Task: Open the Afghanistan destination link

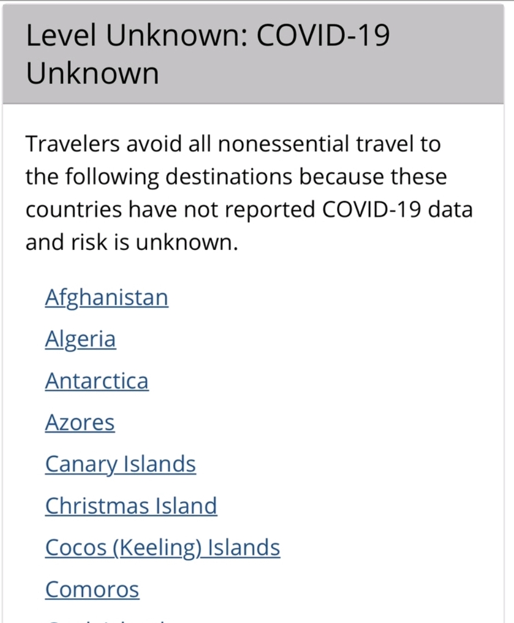Action: [x=107, y=298]
